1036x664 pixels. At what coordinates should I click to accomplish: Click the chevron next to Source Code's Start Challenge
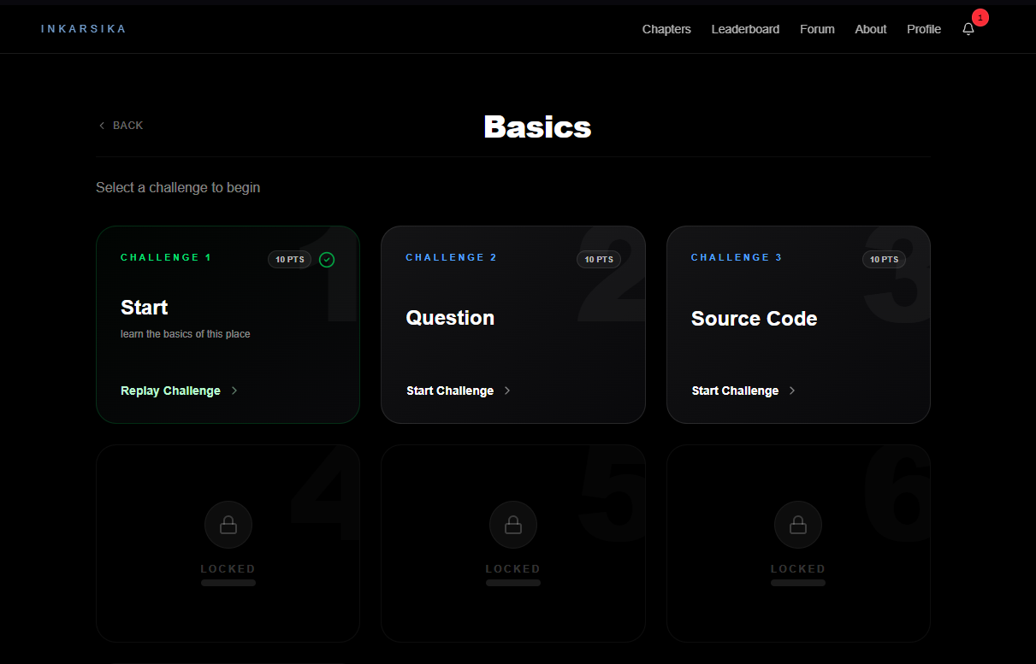coord(792,391)
